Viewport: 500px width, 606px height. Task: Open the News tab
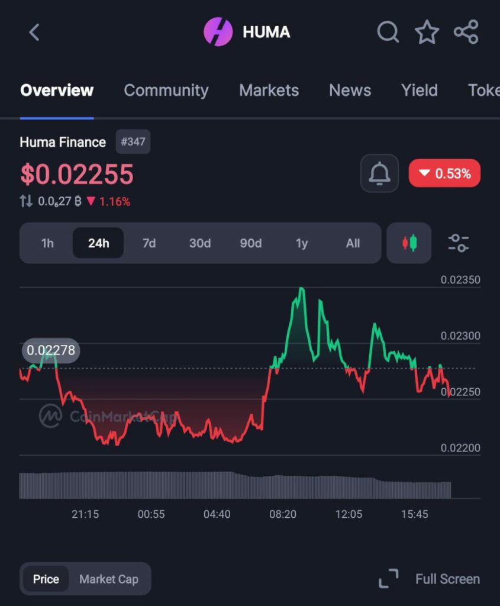[x=350, y=90]
